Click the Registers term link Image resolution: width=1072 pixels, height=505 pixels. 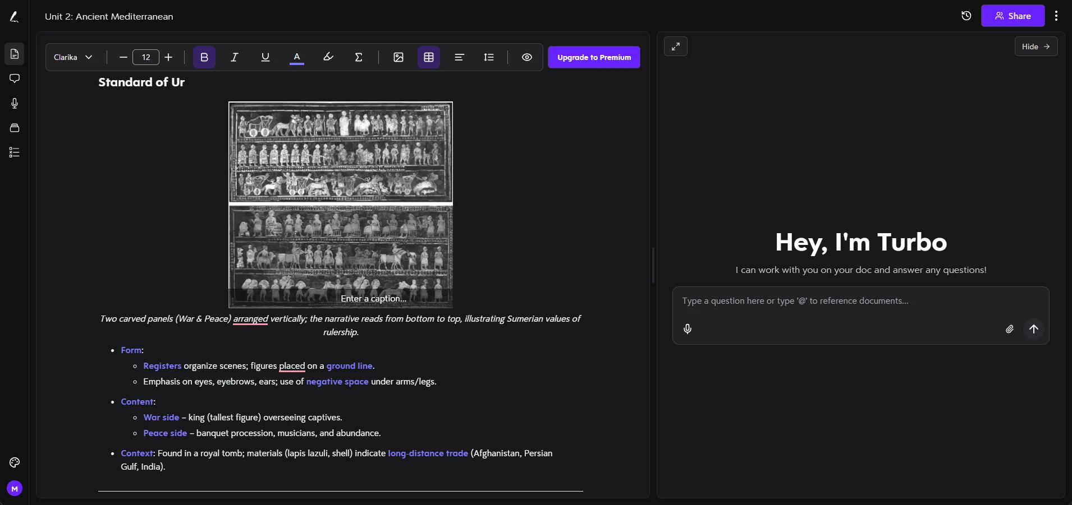pos(162,366)
